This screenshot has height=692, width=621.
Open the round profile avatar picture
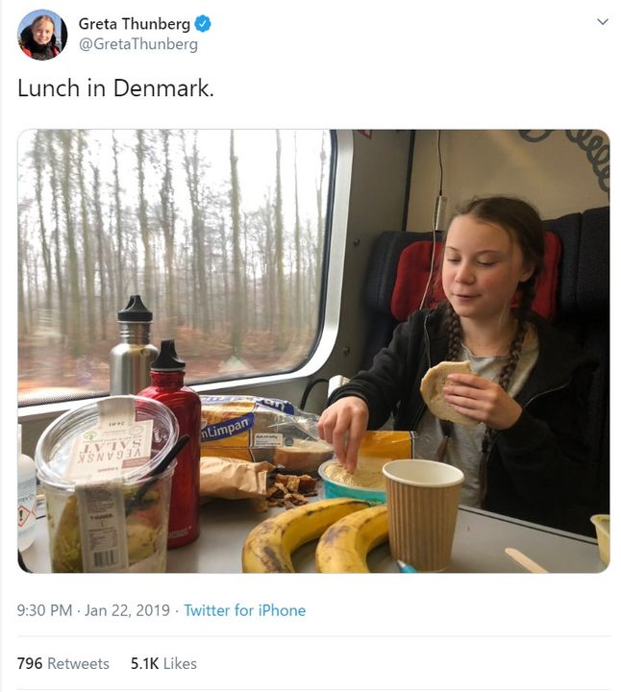(x=42, y=35)
